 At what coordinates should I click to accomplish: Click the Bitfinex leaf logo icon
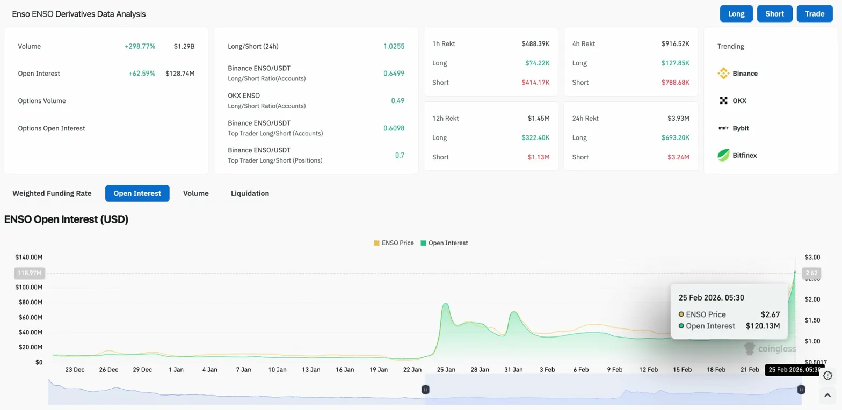(723, 156)
